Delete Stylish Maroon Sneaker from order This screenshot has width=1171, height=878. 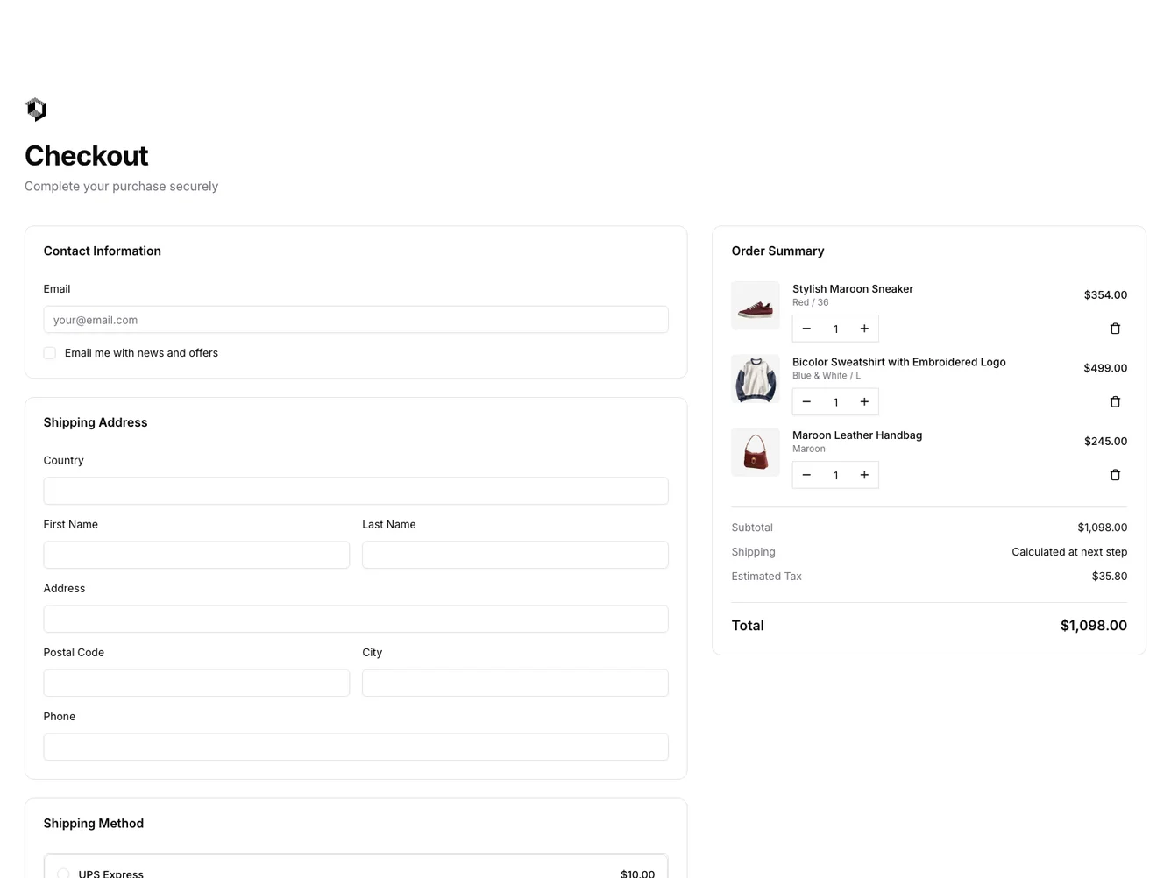pos(1115,329)
